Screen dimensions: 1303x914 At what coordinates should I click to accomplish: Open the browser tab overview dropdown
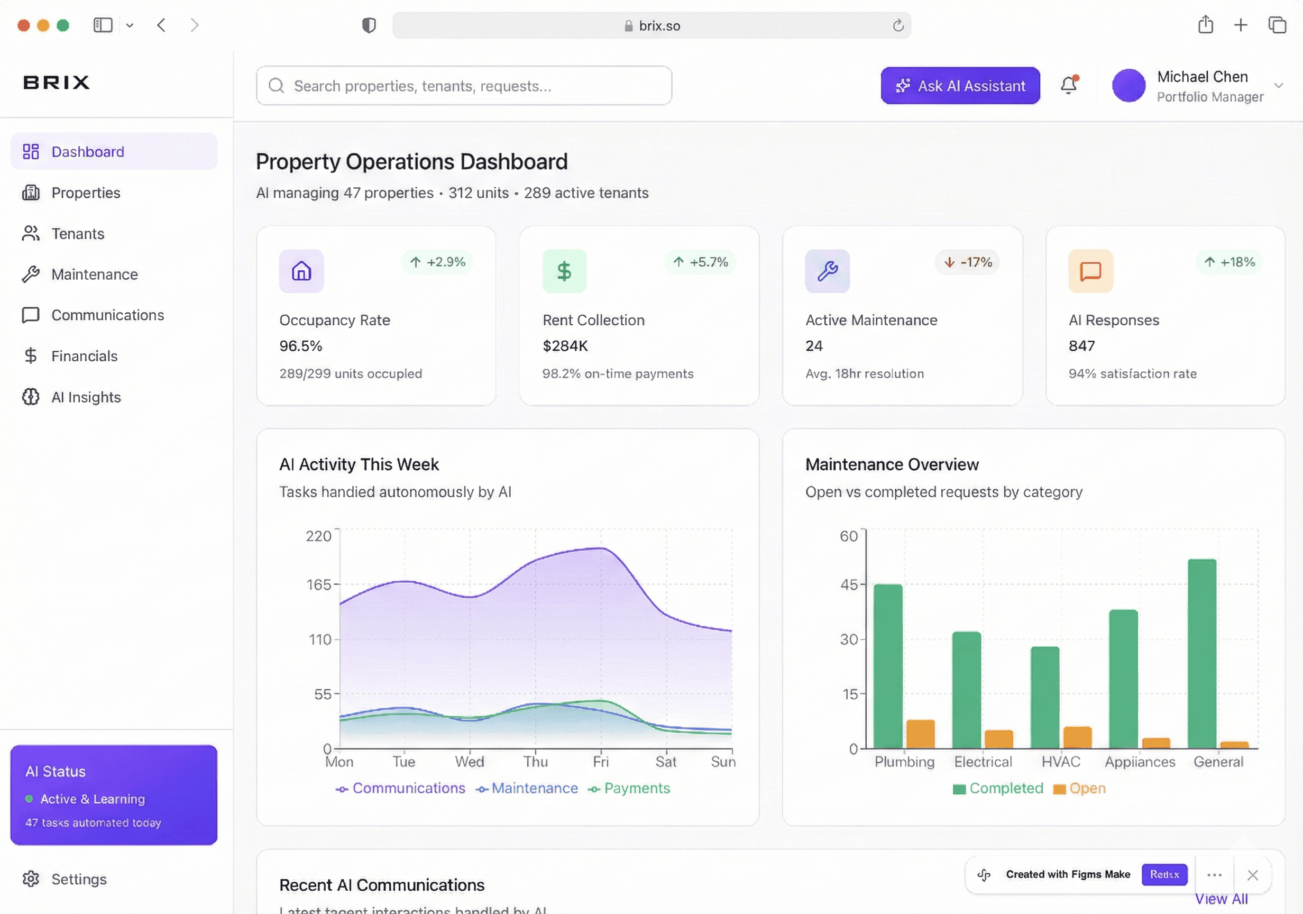[130, 25]
